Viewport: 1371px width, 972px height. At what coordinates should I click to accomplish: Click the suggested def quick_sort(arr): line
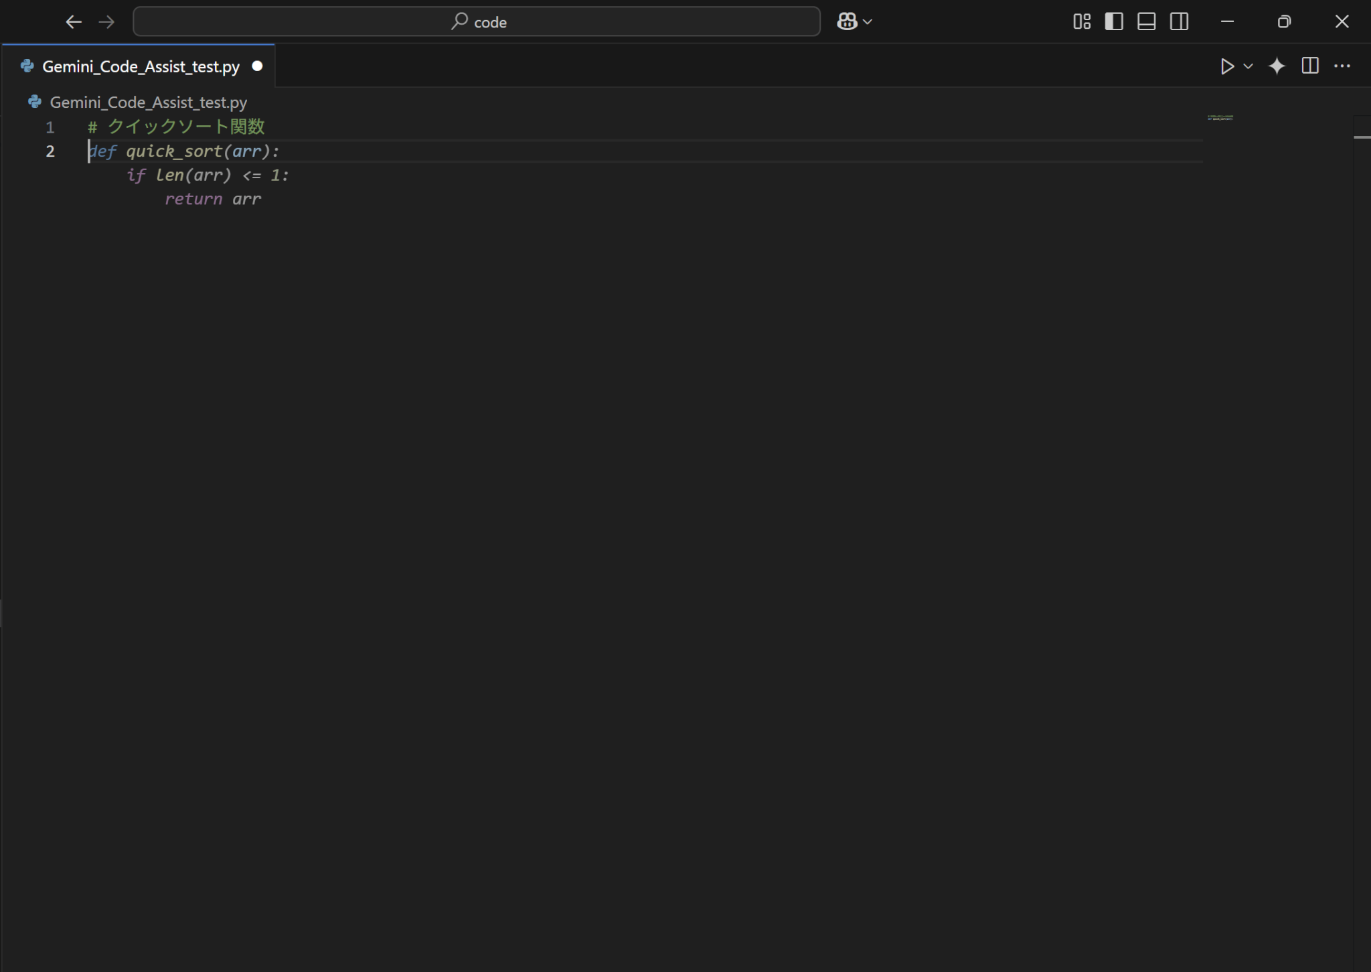[x=184, y=151]
